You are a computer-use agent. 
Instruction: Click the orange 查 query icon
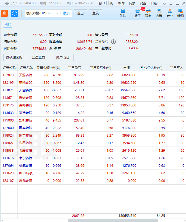(4, 13)
